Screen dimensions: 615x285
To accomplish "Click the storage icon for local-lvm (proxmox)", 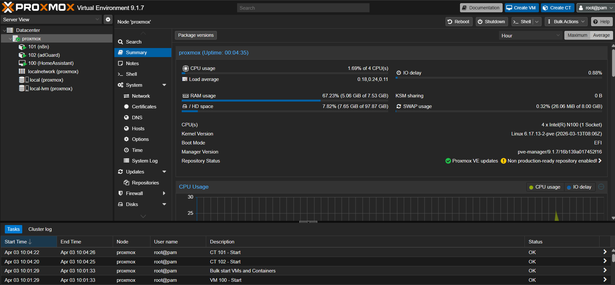I will click(x=24, y=88).
